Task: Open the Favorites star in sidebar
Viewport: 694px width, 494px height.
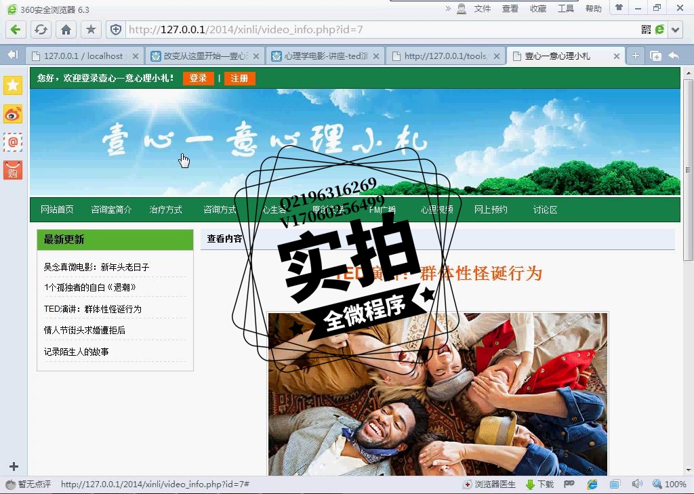Action: coord(13,85)
